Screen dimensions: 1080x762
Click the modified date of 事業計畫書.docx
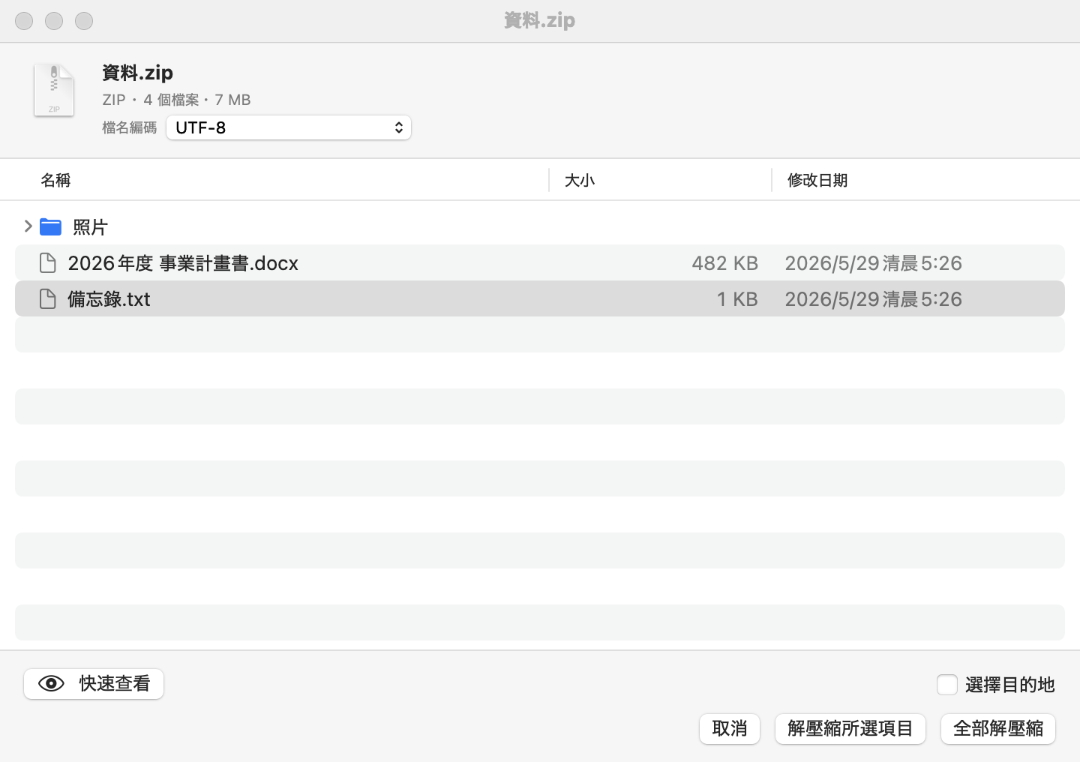tap(873, 263)
